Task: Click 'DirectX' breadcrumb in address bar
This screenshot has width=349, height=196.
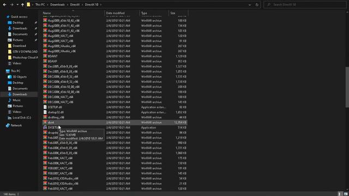Action: (75, 4)
